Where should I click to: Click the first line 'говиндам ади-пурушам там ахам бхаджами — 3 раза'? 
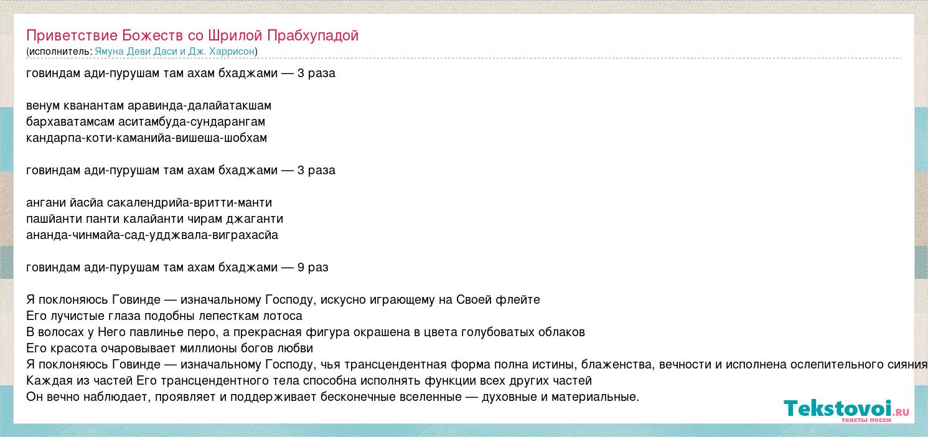click(x=180, y=73)
